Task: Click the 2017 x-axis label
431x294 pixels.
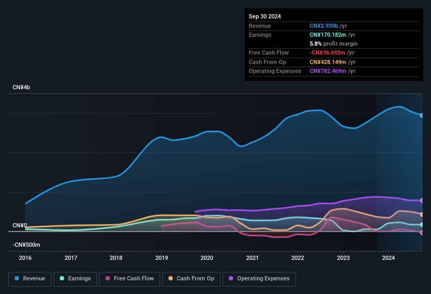Action: [x=71, y=258]
